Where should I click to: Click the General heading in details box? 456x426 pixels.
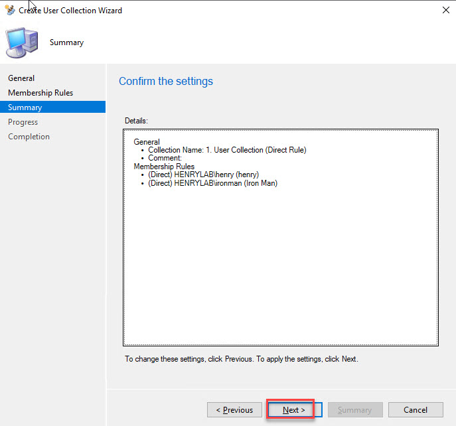147,142
